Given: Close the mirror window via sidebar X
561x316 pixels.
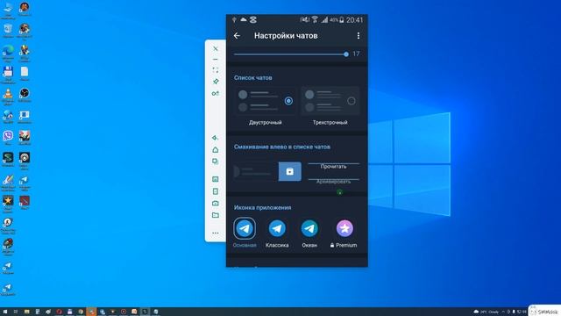Looking at the screenshot, I should click(216, 48).
